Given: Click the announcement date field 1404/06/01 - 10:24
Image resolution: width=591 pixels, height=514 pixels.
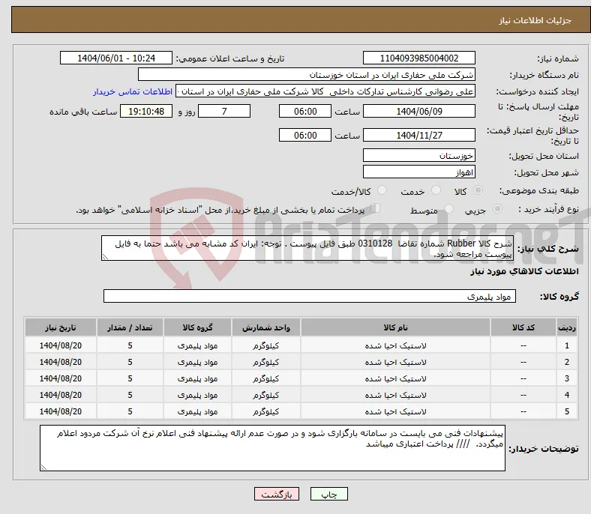Looking at the screenshot, I should click(x=116, y=58).
